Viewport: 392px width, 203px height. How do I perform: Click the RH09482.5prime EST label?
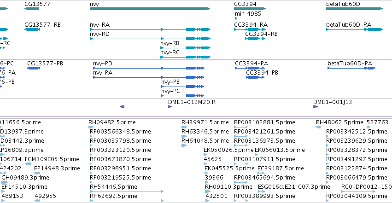point(112,122)
